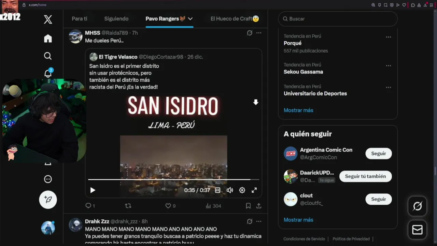Click the Grok icon on the MHSS post
Image resolution: width=437 pixels, height=246 pixels.
click(250, 33)
